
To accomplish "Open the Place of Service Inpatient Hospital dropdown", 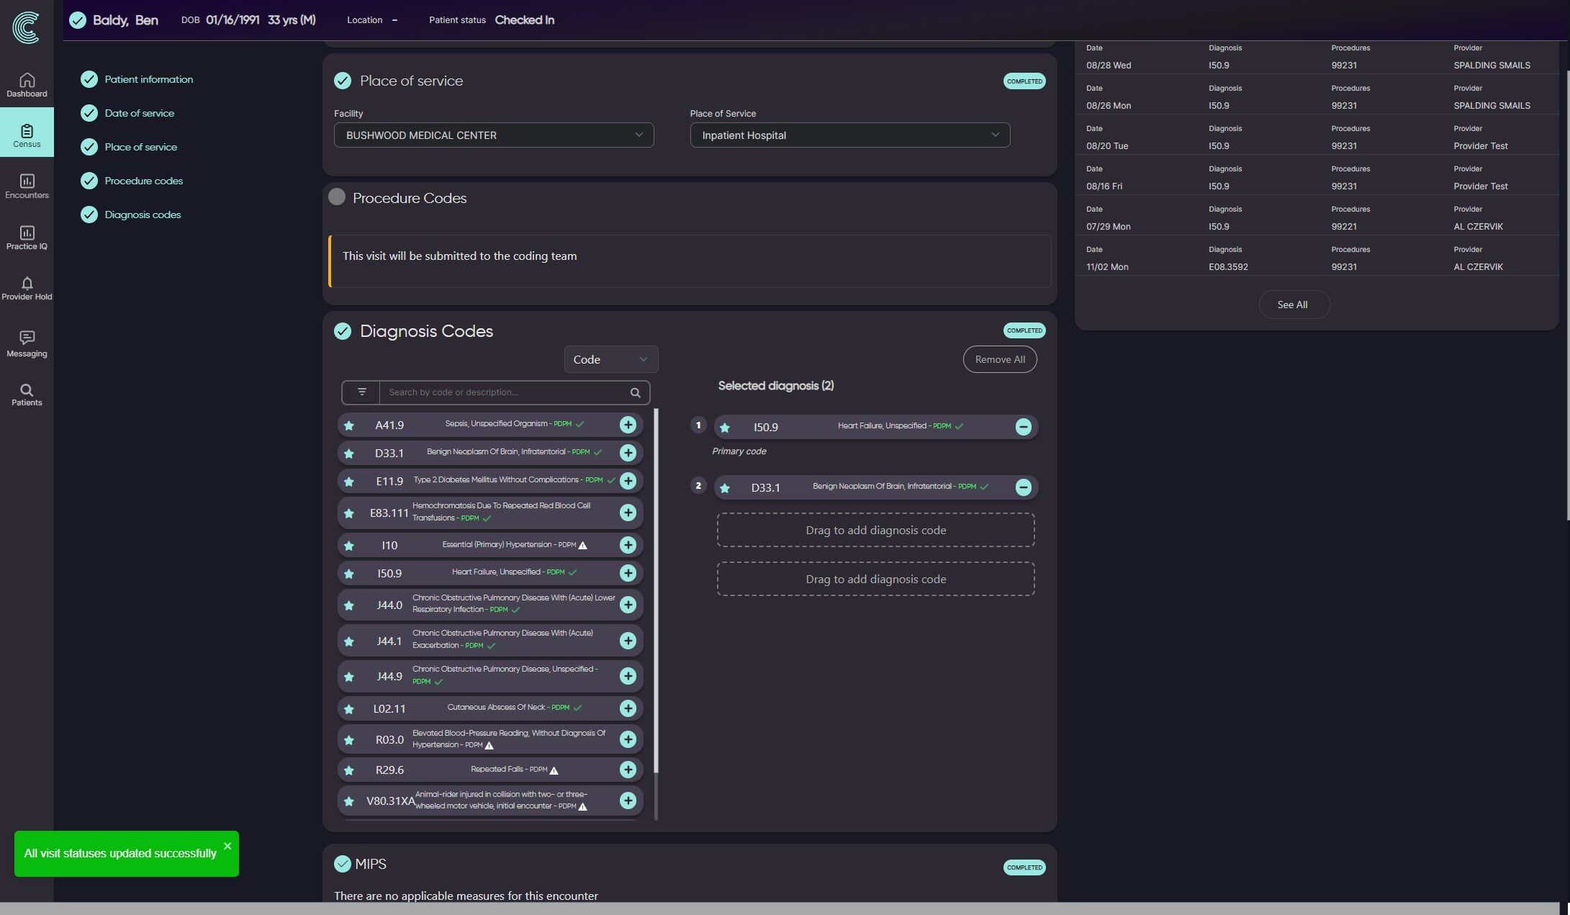I will click(849, 135).
